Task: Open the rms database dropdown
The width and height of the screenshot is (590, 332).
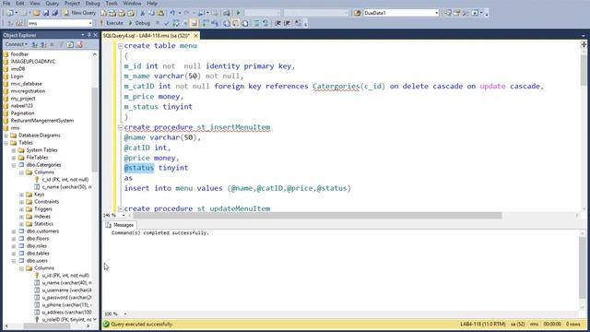Action: point(90,23)
